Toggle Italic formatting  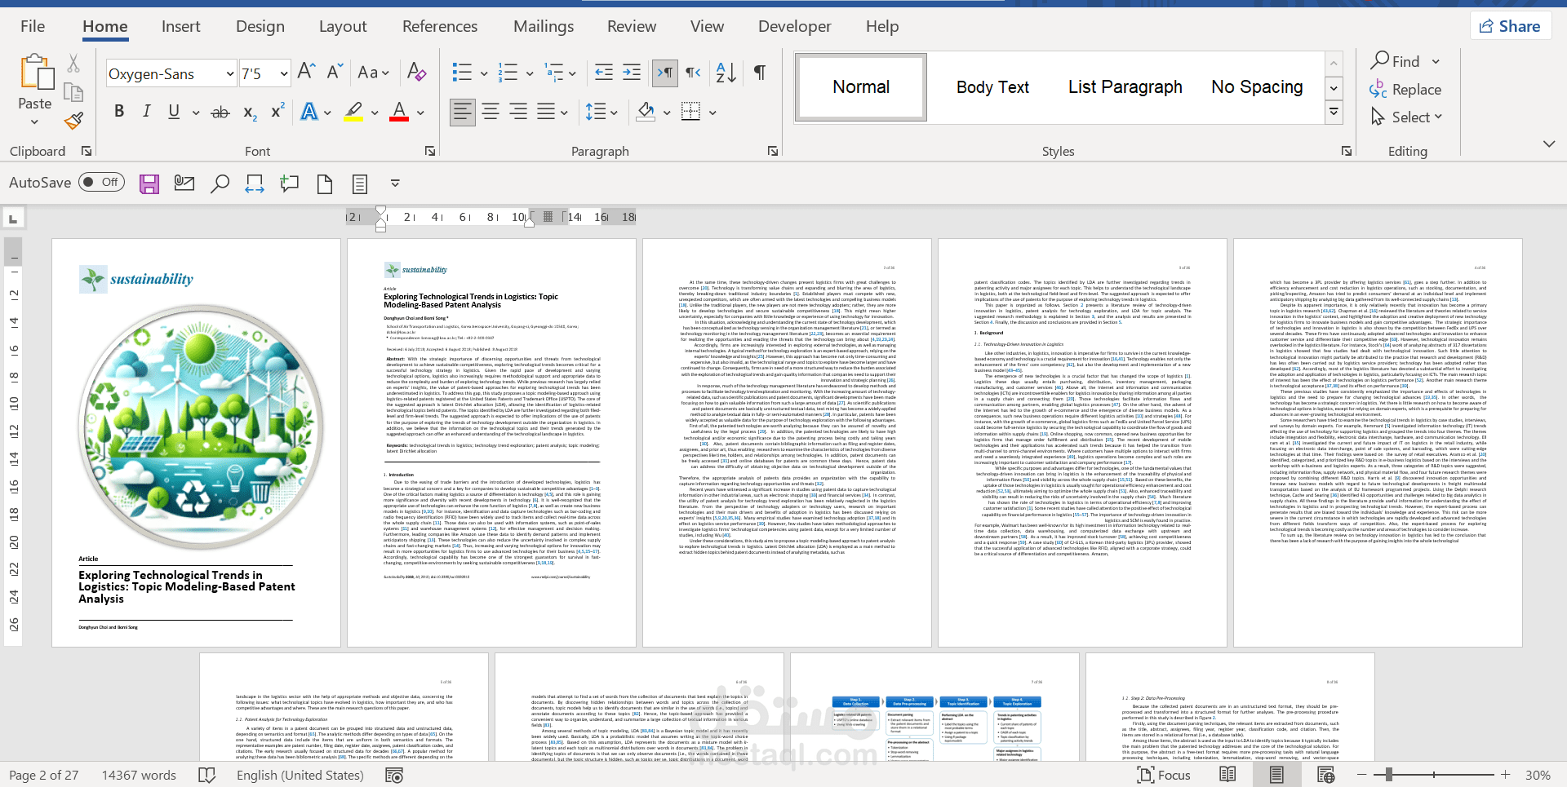[x=146, y=111]
